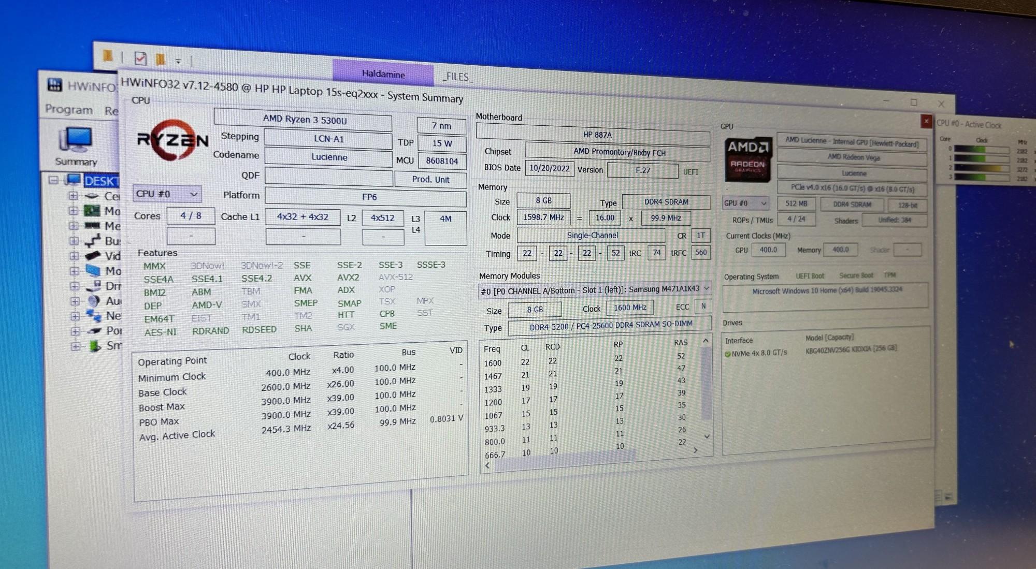Select the blue Monitor icon in tree
This screenshot has width=1036, height=569.
coord(93,270)
